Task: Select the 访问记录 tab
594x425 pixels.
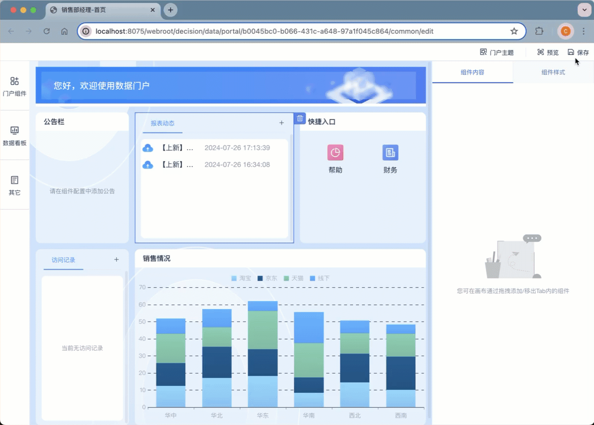Action: coord(63,260)
